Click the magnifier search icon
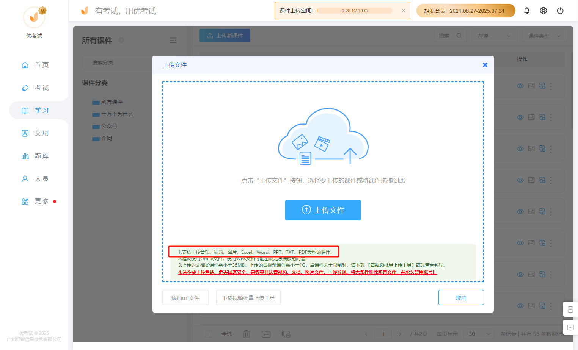The width and height of the screenshot is (578, 350). pos(459,36)
